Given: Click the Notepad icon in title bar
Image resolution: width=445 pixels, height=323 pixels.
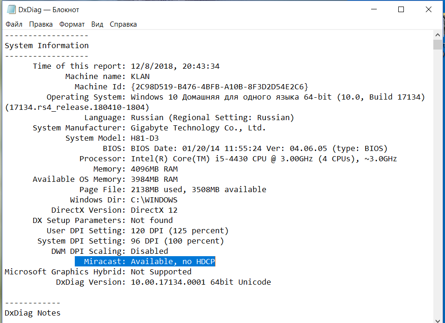Looking at the screenshot, I should click(11, 9).
